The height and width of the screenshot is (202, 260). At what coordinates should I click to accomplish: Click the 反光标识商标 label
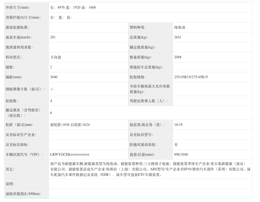point(17,145)
